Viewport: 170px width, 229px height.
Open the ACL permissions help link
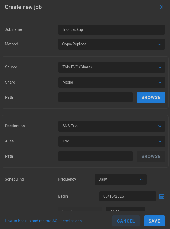(x=43, y=221)
